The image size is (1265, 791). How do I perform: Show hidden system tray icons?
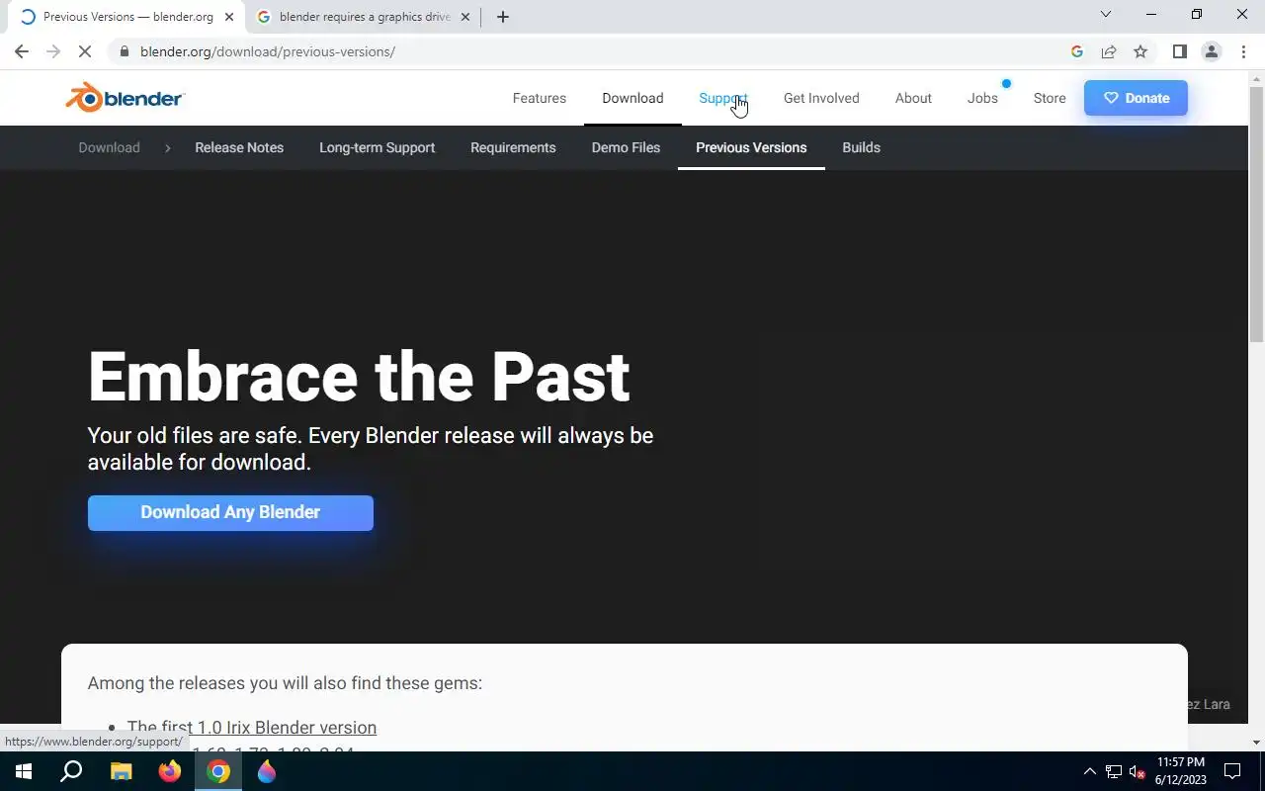pyautogui.click(x=1090, y=771)
